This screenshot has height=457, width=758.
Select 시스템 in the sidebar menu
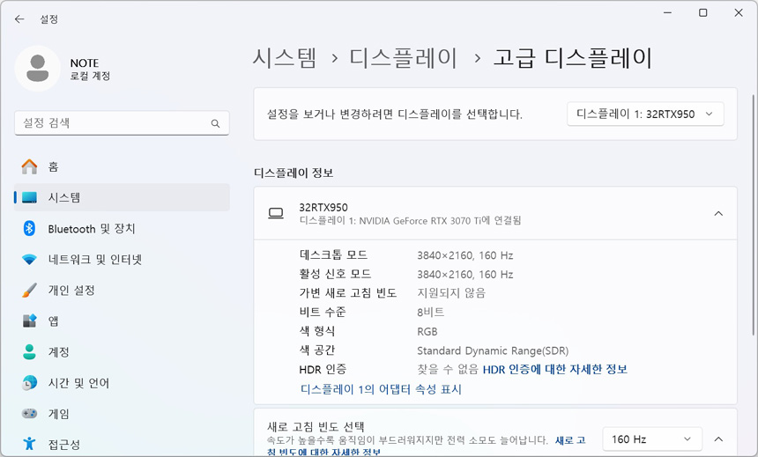pyautogui.click(x=64, y=198)
